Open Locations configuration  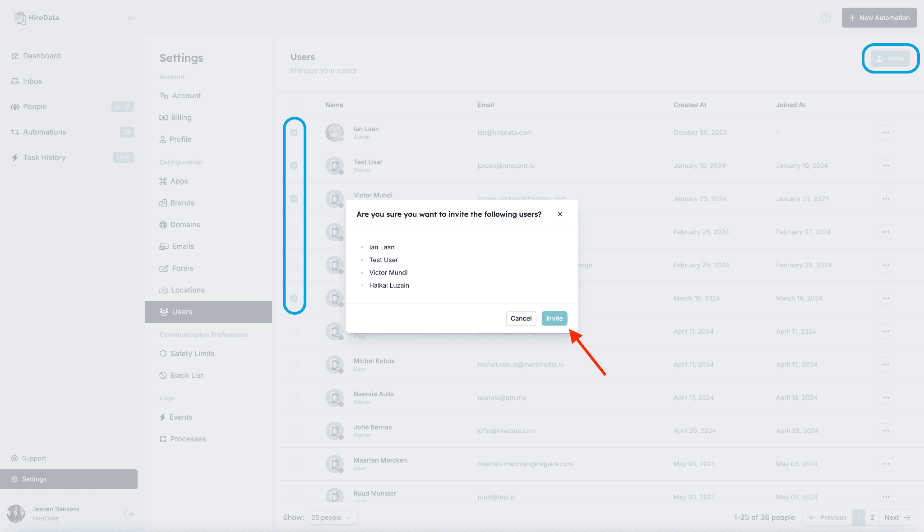pos(188,290)
